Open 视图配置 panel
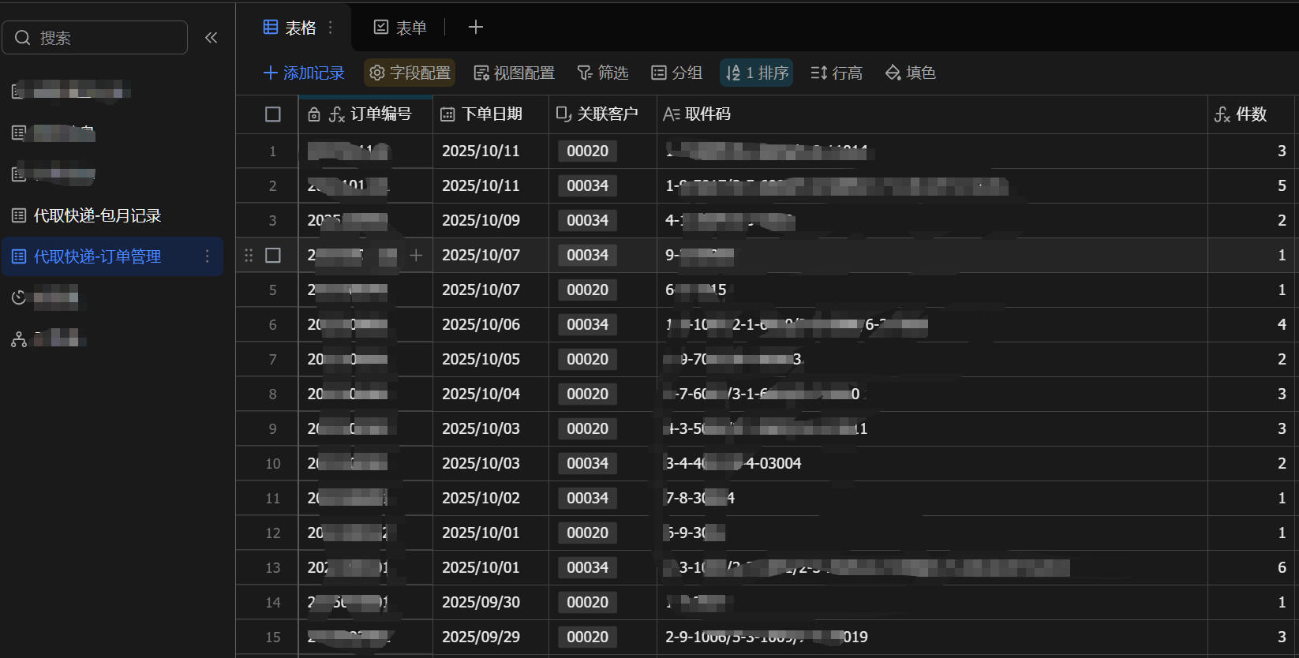1299x658 pixels. [x=514, y=73]
